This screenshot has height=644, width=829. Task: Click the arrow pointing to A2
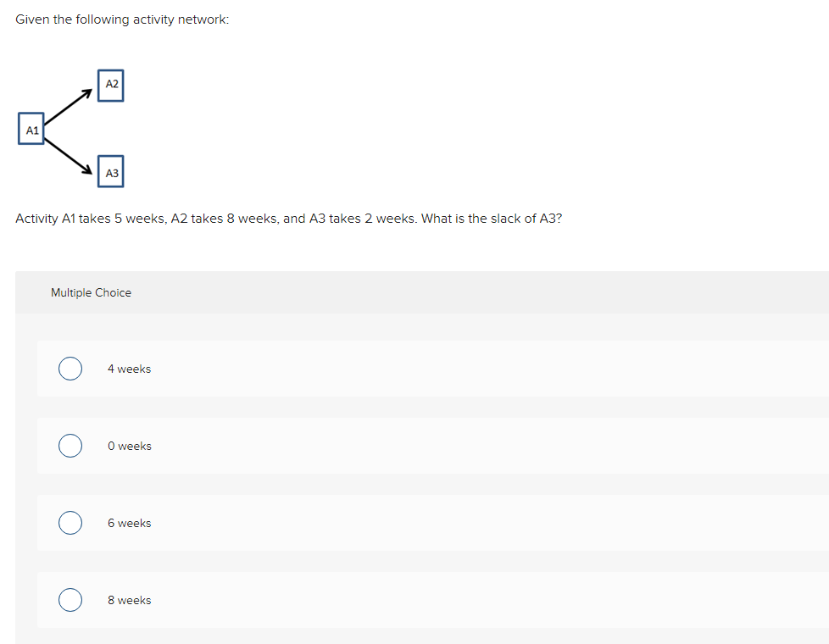point(70,107)
